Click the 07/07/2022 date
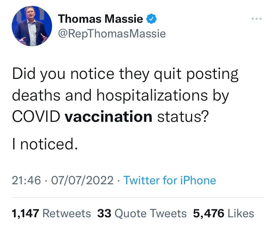Viewport: 275px width, 225px height. click(x=83, y=180)
